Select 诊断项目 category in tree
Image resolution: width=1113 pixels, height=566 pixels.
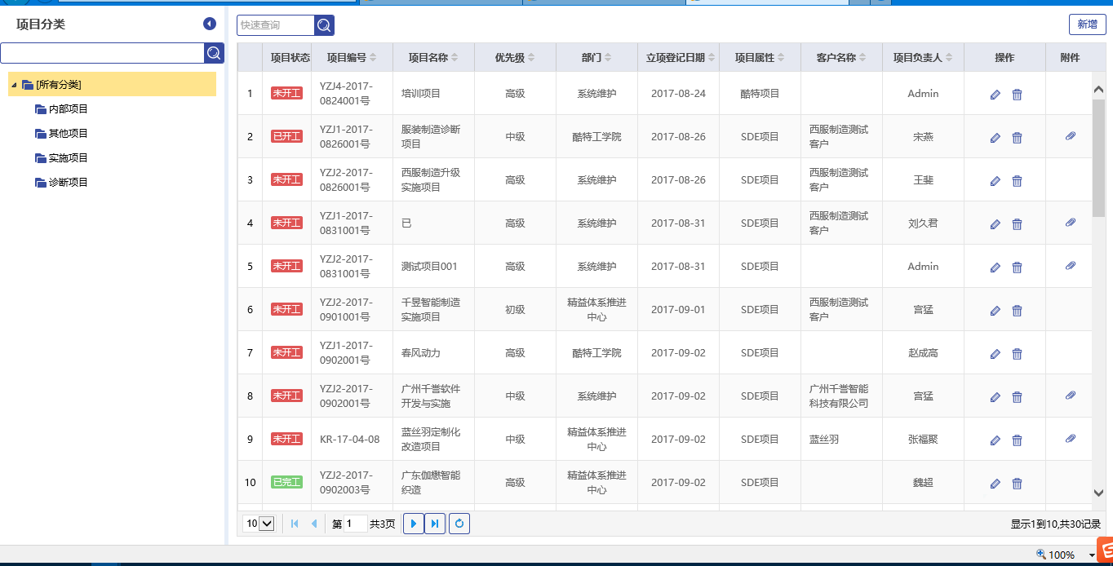click(68, 183)
